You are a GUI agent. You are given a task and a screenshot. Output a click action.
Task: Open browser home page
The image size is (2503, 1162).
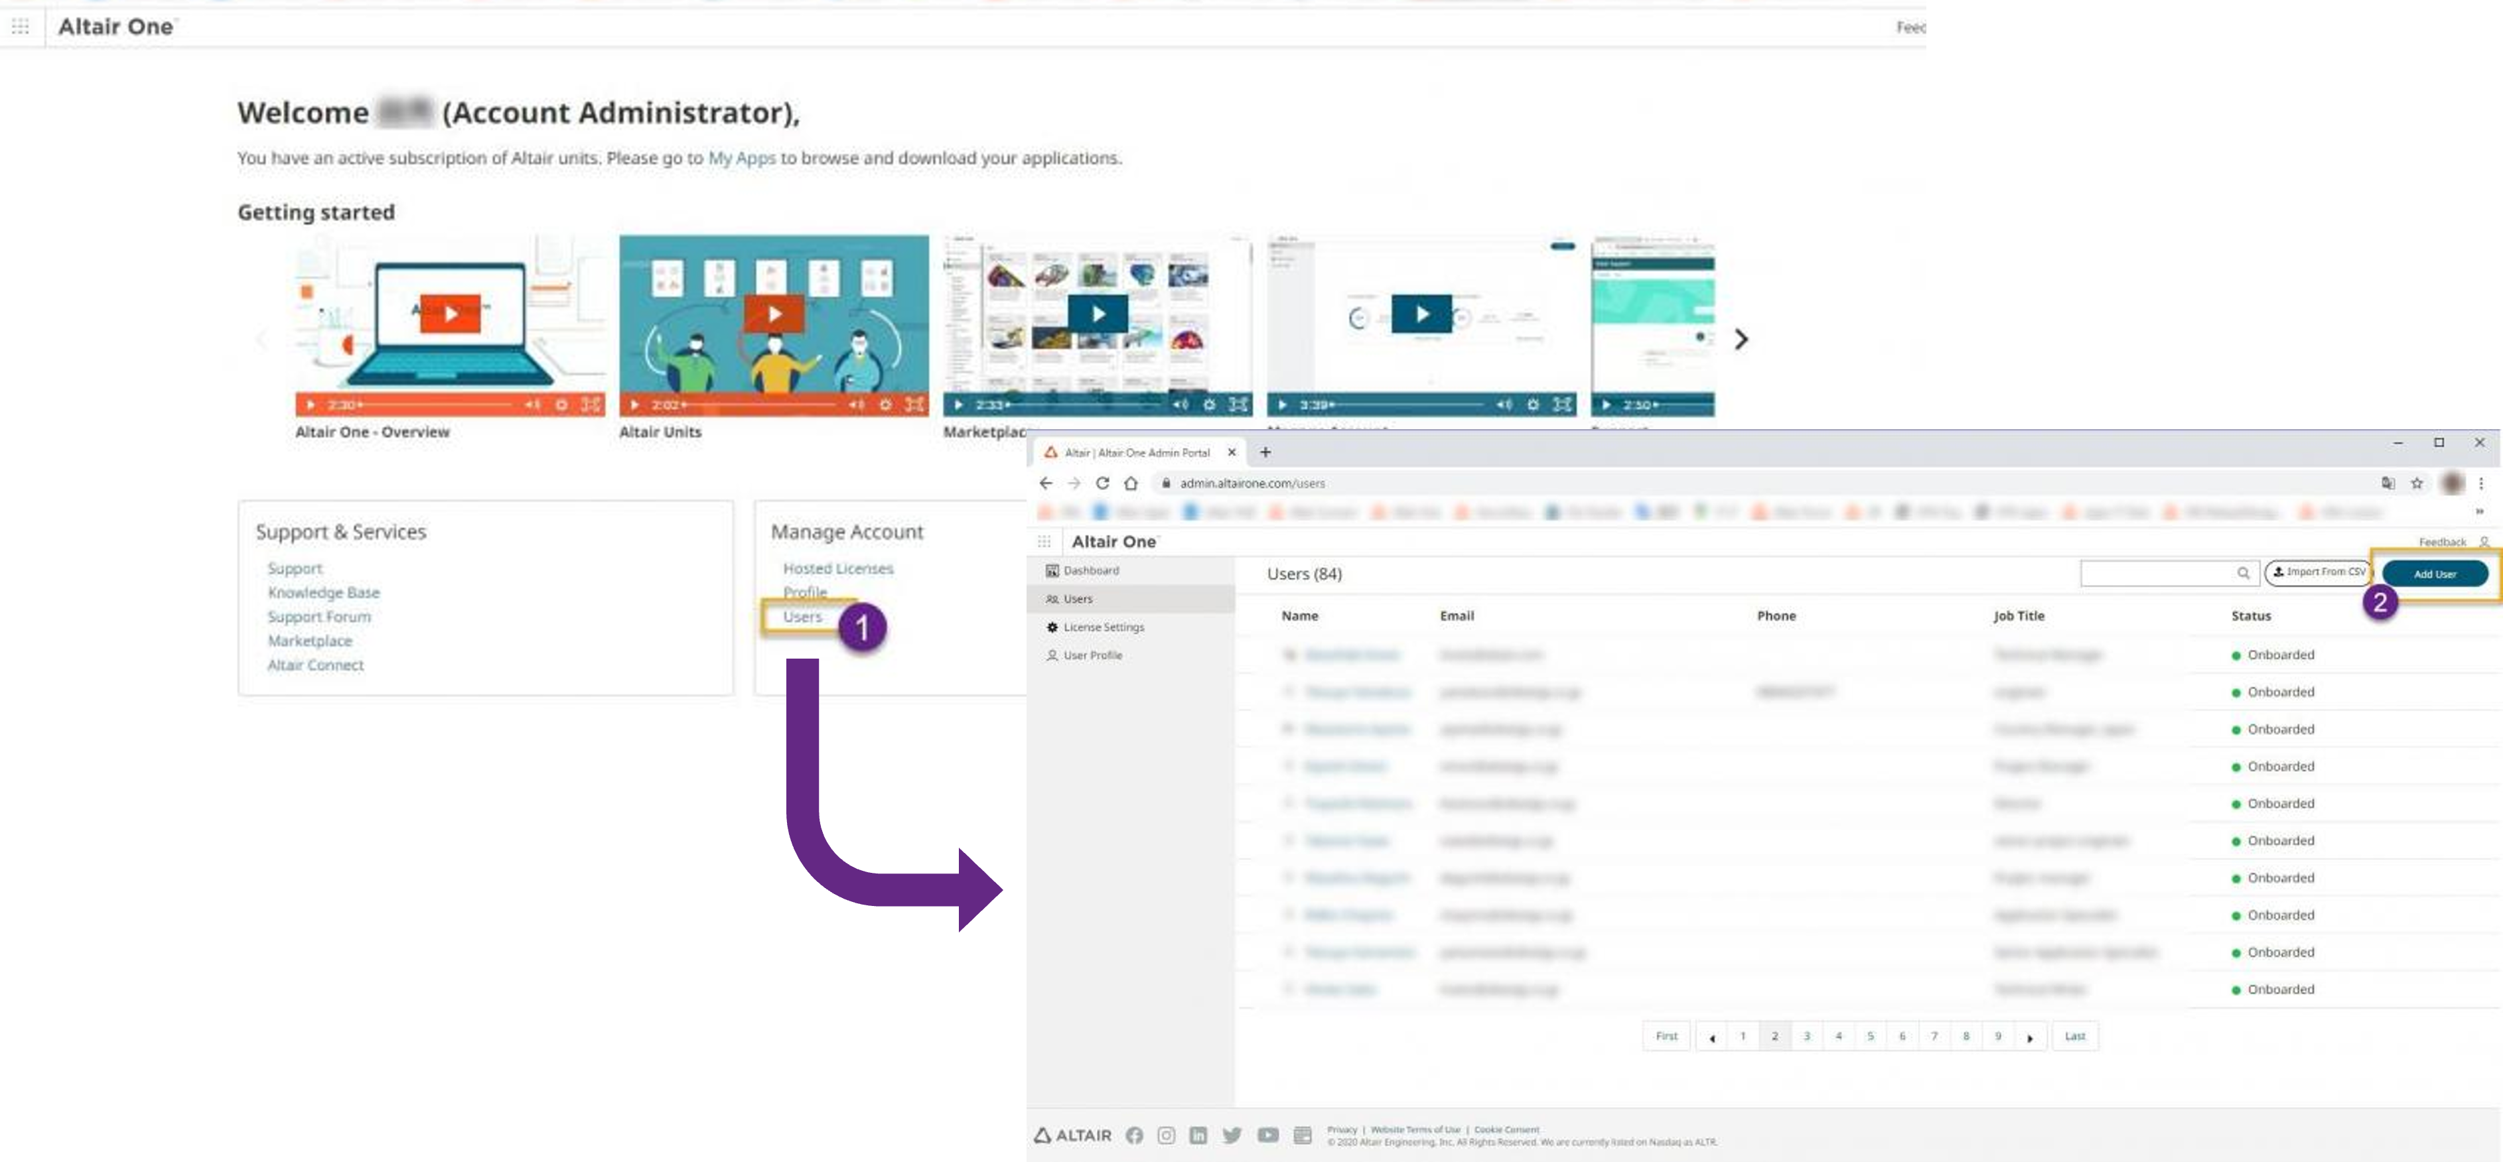[x=1130, y=483]
